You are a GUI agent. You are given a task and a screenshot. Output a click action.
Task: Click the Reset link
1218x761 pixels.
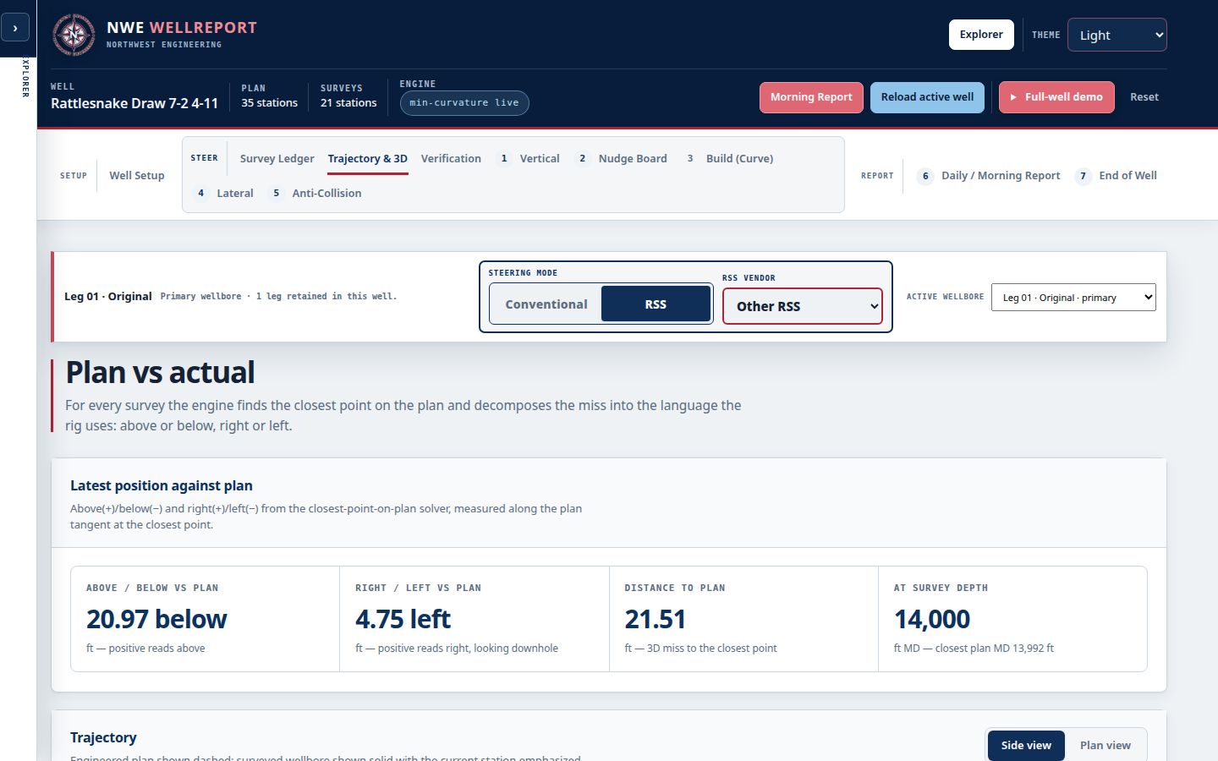[x=1144, y=97]
